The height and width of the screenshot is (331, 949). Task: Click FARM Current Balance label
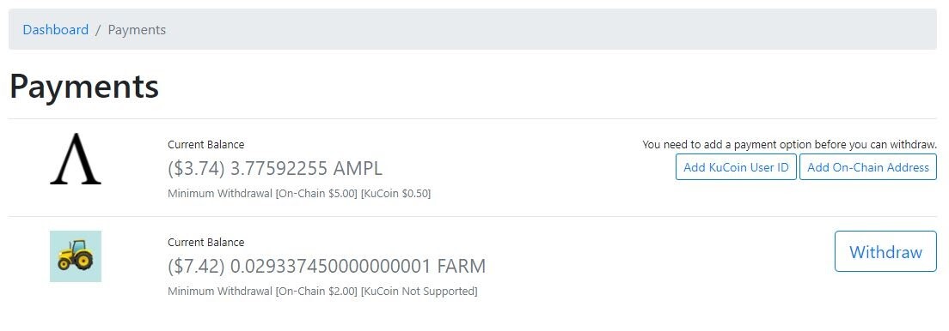tap(205, 242)
